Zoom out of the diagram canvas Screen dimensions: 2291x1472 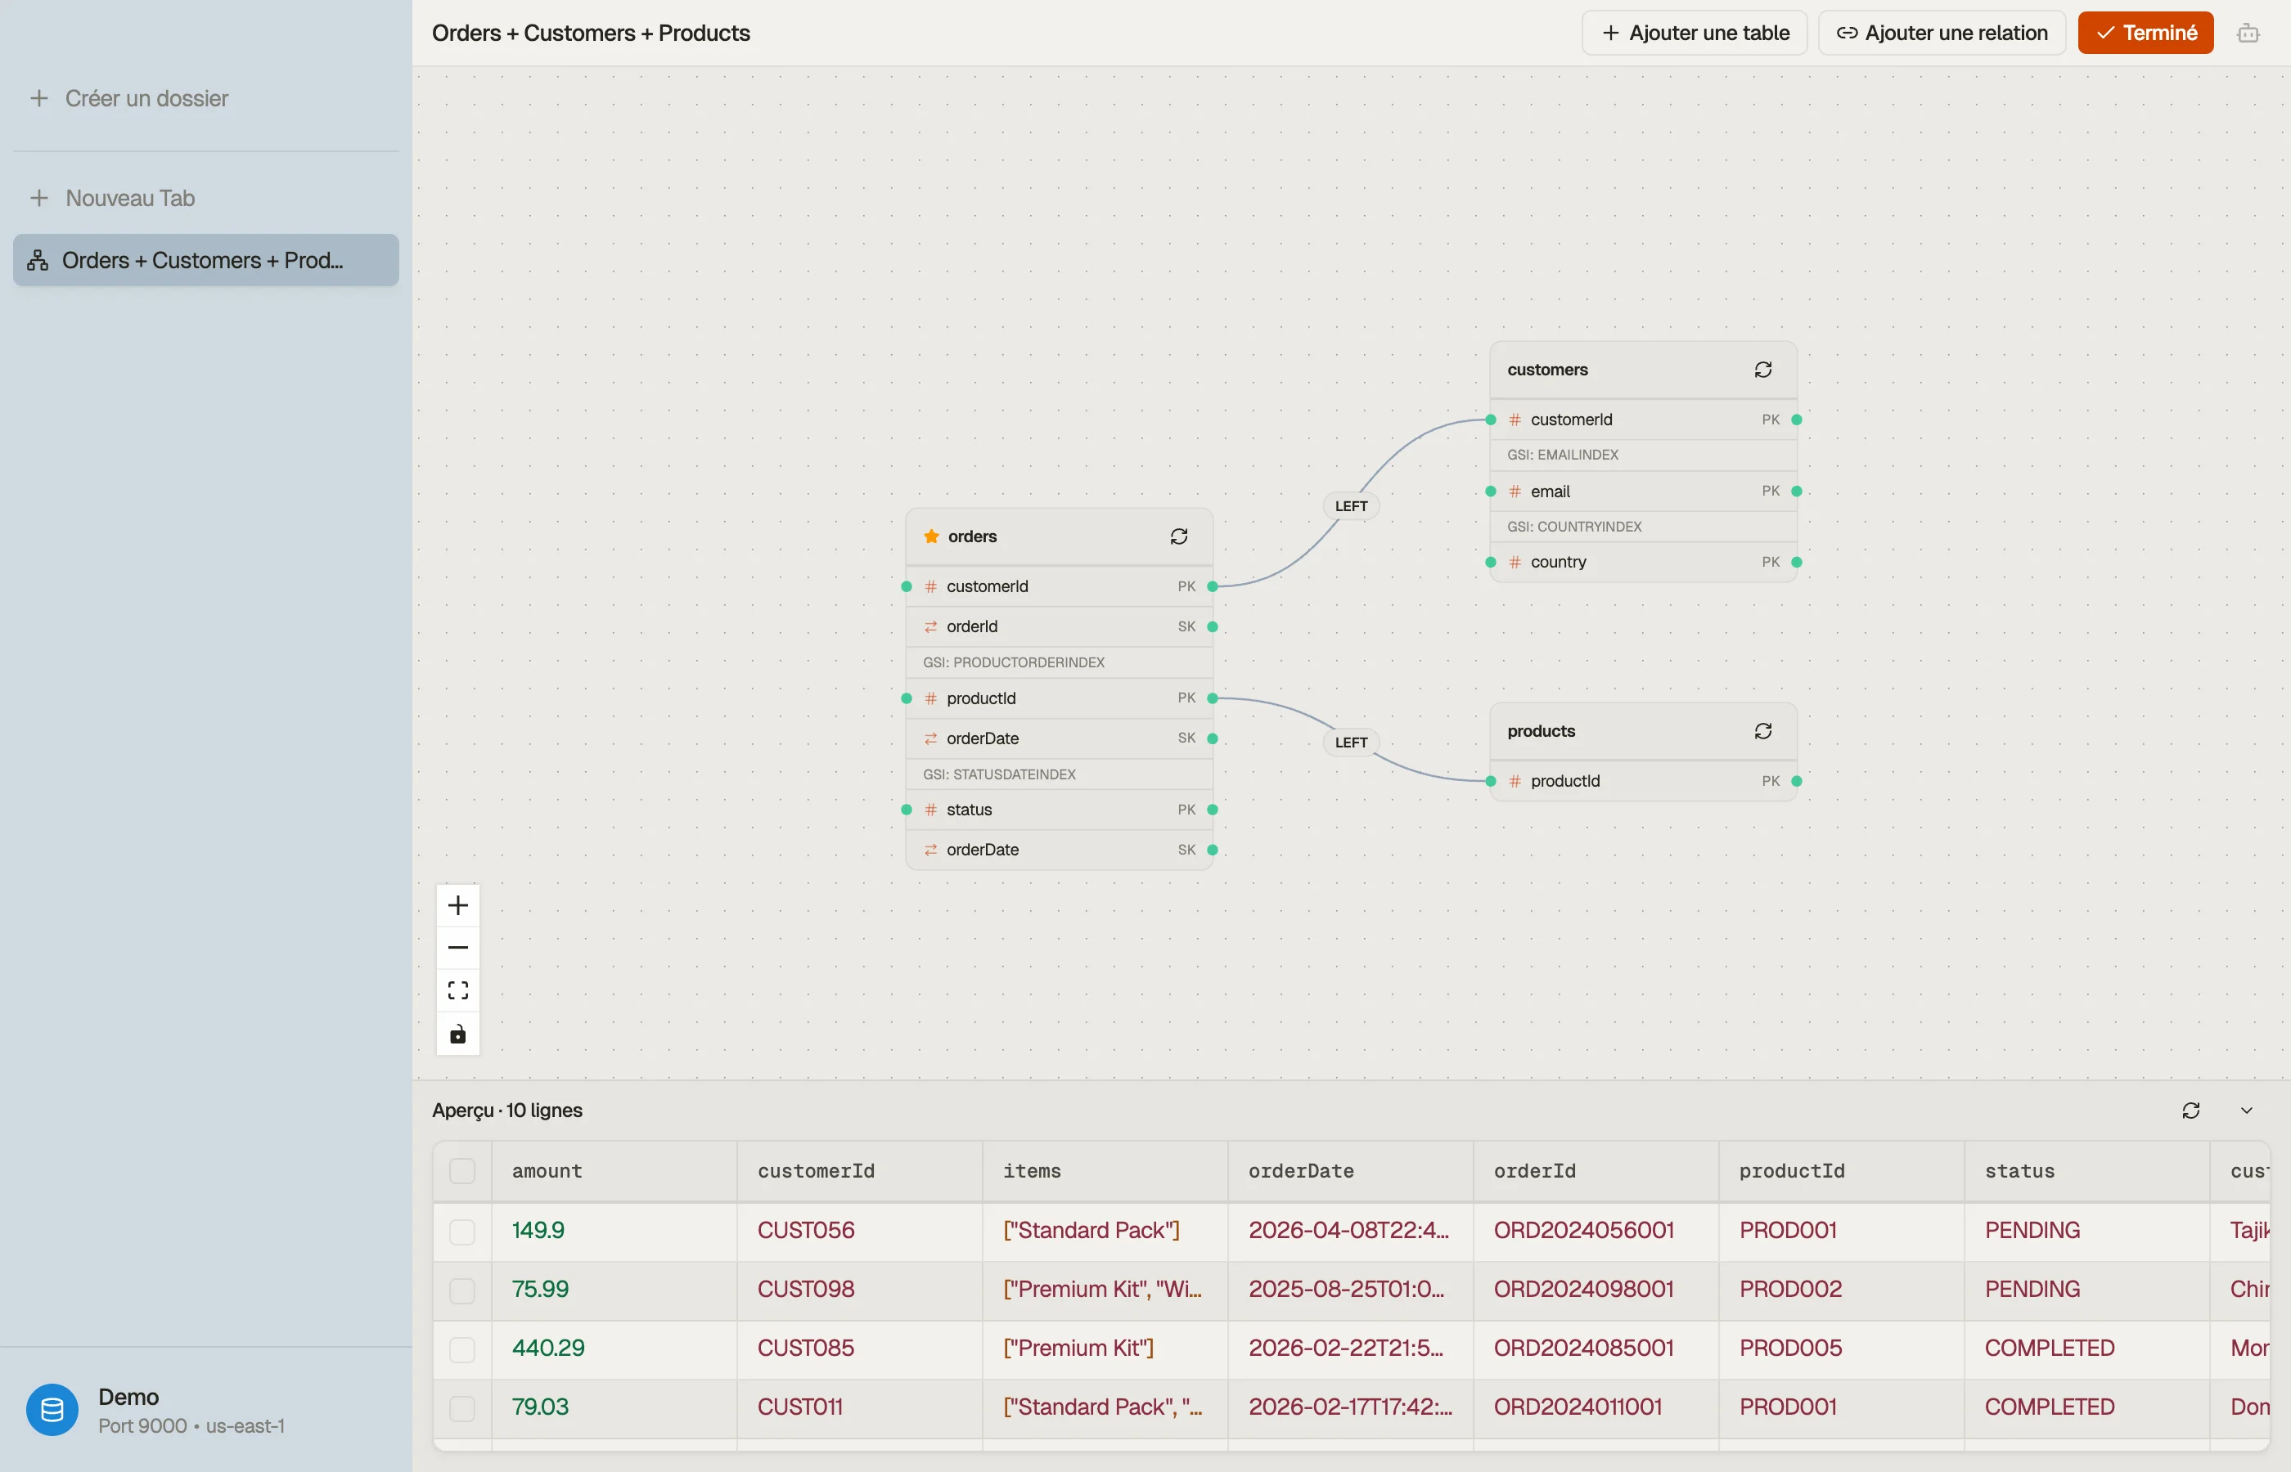tap(458, 947)
